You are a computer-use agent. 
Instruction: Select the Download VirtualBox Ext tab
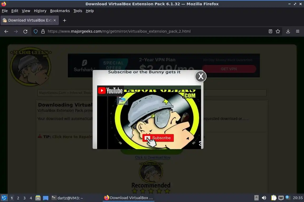click(30, 20)
